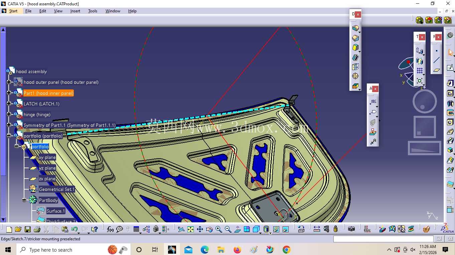The width and height of the screenshot is (455, 255).
Task: Select the Fly mode airplane icon
Action: point(181,229)
